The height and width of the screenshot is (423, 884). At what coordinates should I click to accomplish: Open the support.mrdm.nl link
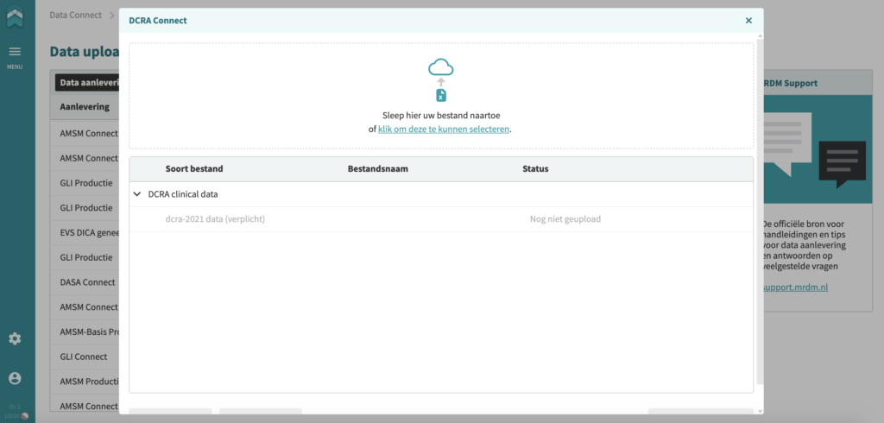tap(795, 287)
